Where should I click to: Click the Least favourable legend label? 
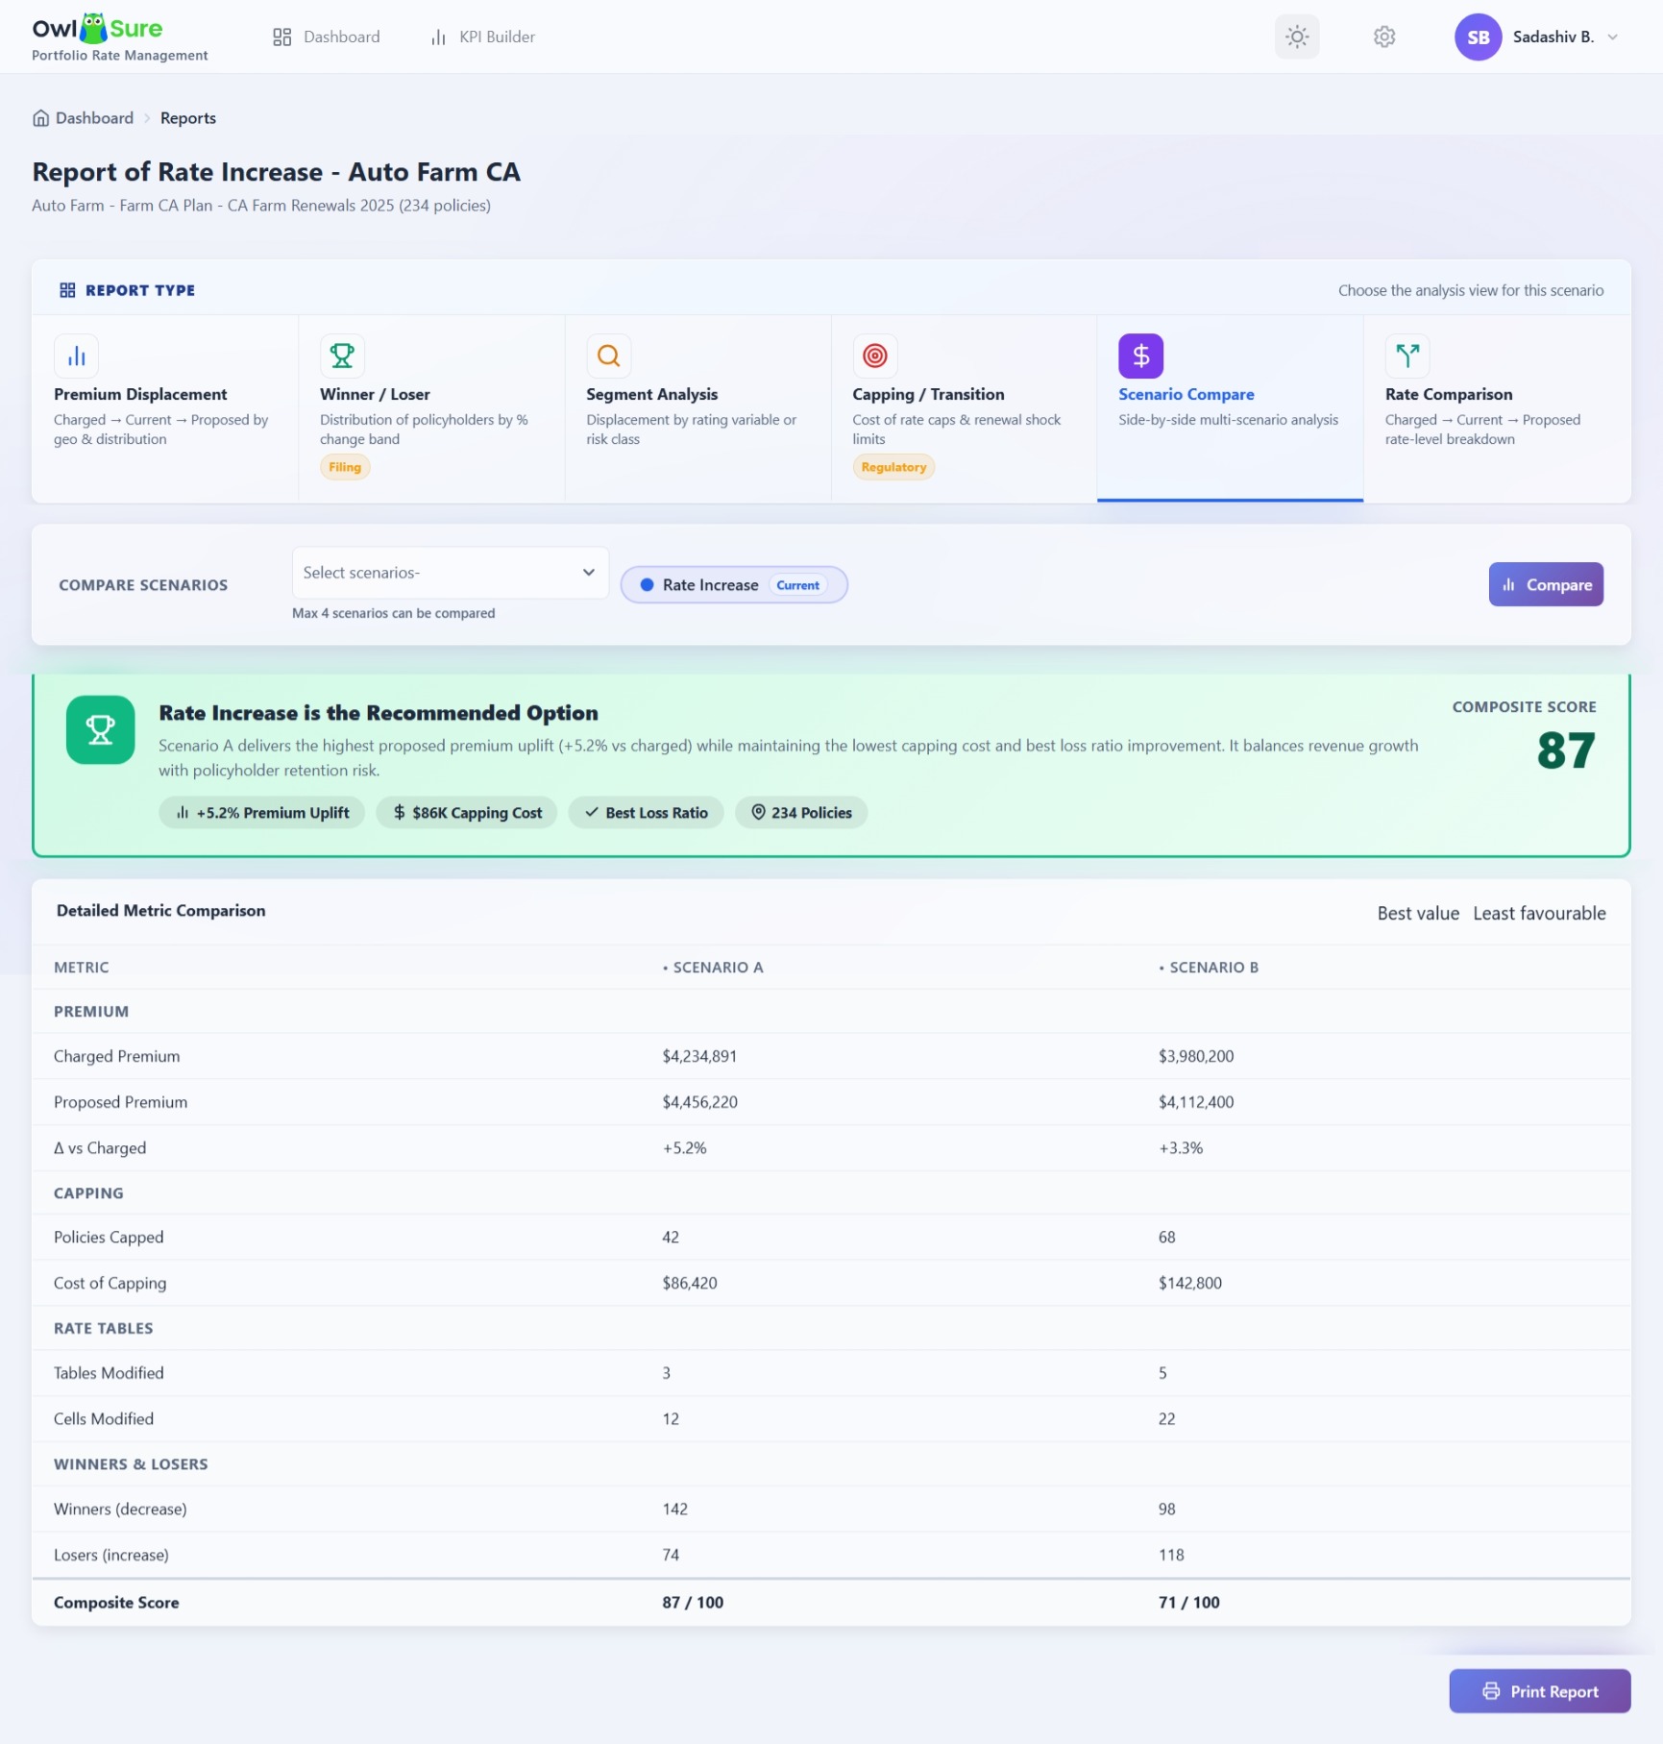[1538, 914]
